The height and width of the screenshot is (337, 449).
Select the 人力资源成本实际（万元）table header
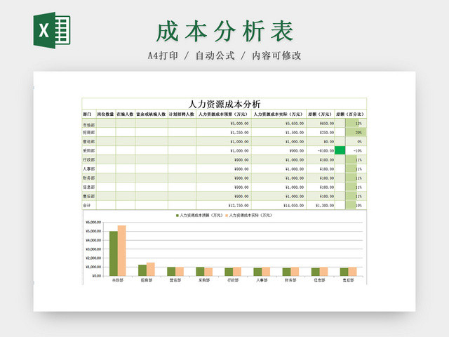tap(279, 114)
